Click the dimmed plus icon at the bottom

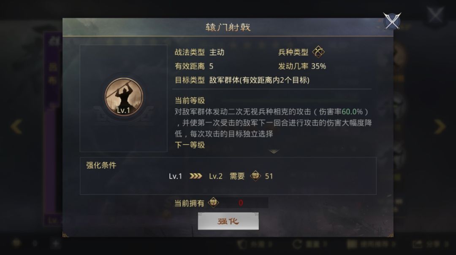55,243
